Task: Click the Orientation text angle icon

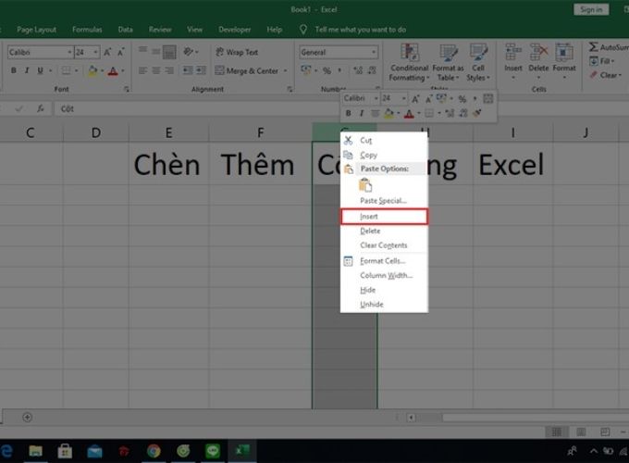Action: 188,52
